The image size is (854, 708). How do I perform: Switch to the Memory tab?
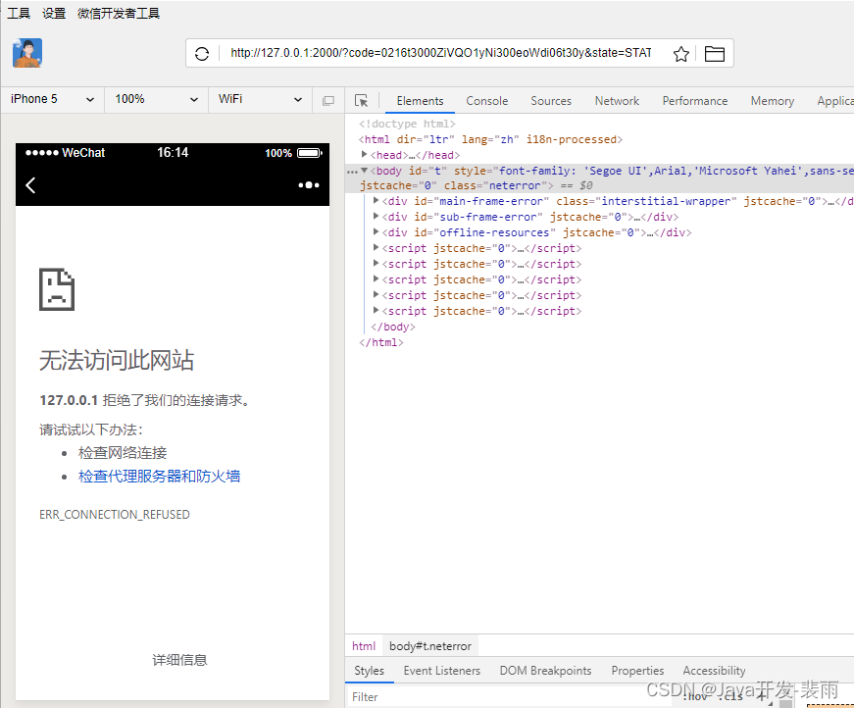coord(772,101)
